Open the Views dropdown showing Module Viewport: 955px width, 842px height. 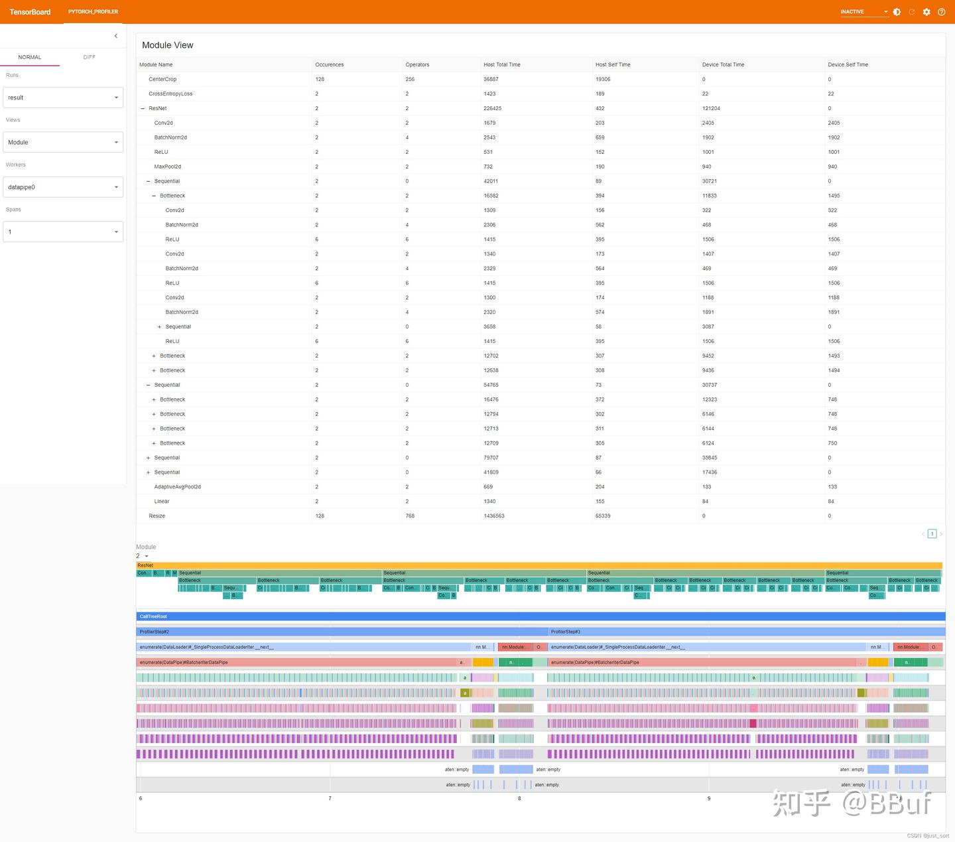click(x=62, y=142)
